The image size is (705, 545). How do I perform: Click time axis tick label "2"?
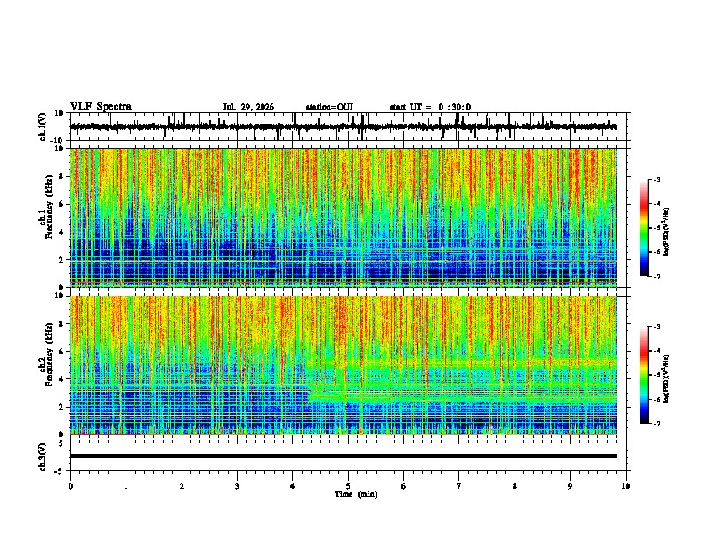pos(182,486)
